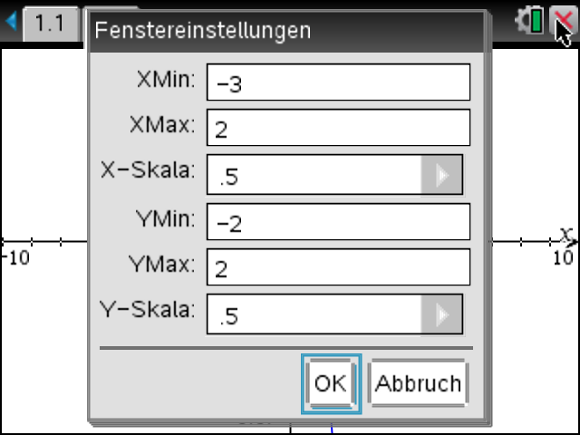Close the document with red X
Viewport: 580px width, 435px height.
[x=563, y=21]
